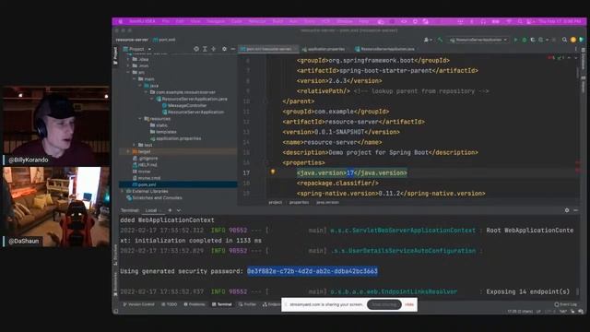Click Run with Coverage icon
Image resolution: width=590 pixels, height=332 pixels.
(x=533, y=40)
